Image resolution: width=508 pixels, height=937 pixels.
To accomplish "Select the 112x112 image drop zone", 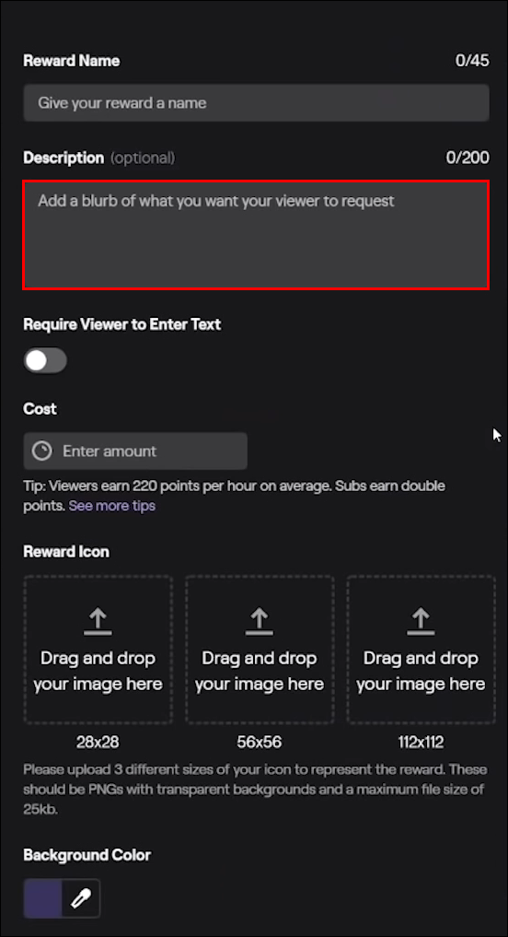I will point(421,650).
